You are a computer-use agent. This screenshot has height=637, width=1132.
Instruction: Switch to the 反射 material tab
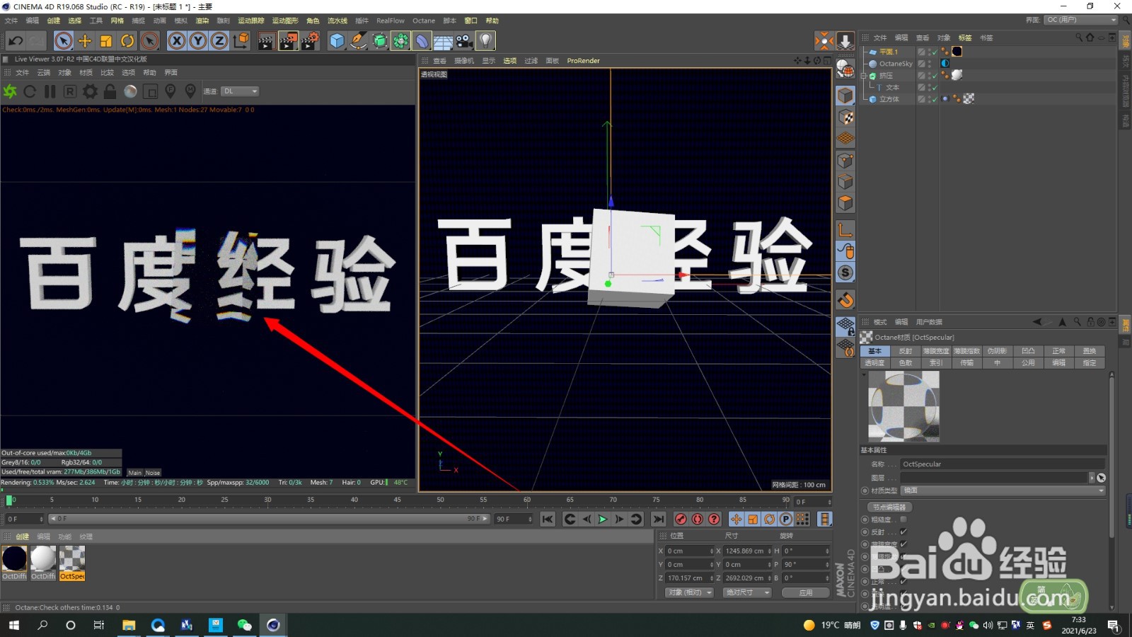coord(906,351)
